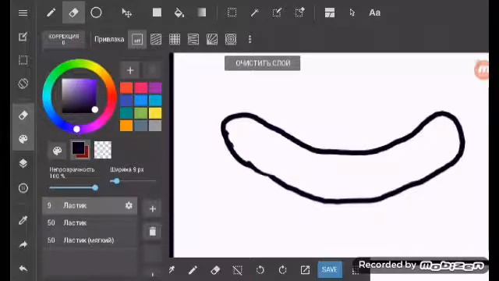This screenshot has width=499, height=281.
Task: Select the Magic wand tool
Action: [x=255, y=12]
